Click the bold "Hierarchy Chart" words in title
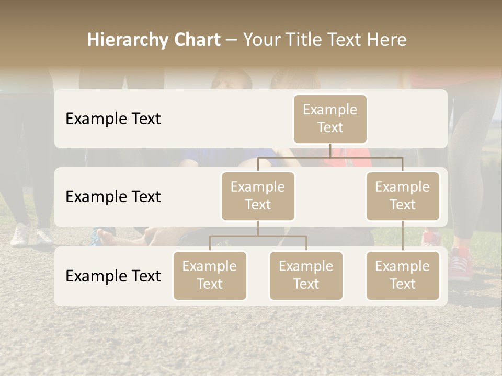This screenshot has width=502, height=376. [154, 40]
